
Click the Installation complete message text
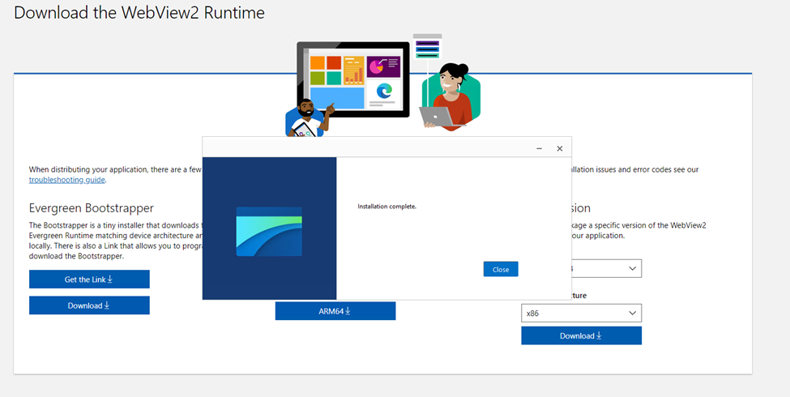(386, 207)
